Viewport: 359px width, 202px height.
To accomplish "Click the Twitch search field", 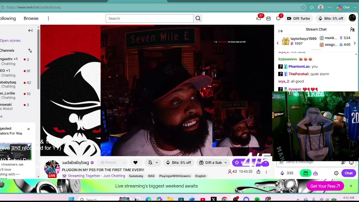I will coord(149,19).
